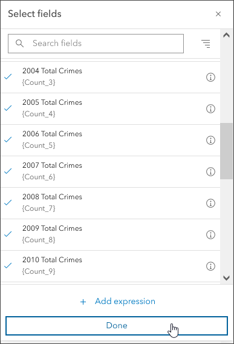Image resolution: width=234 pixels, height=344 pixels.
Task: Click the scrollbar up arrow
Action: tap(226, 35)
